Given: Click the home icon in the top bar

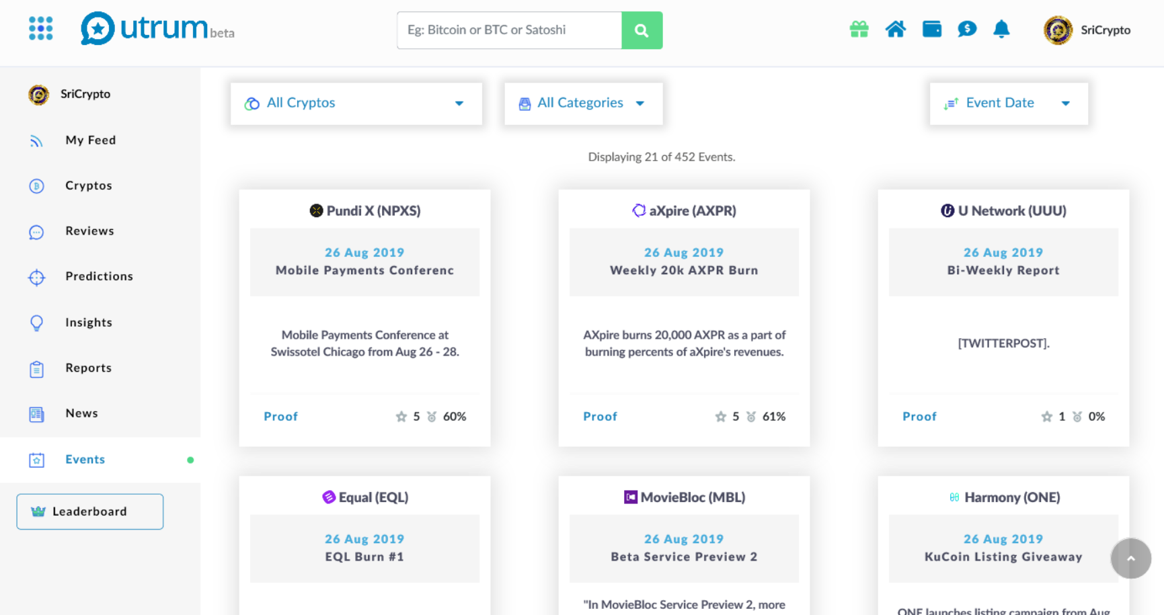Looking at the screenshot, I should pos(896,29).
